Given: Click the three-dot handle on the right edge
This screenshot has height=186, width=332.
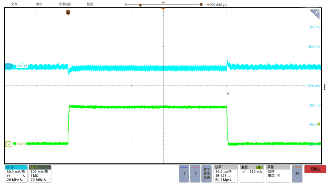Looking at the screenshot, I should coord(325,87).
